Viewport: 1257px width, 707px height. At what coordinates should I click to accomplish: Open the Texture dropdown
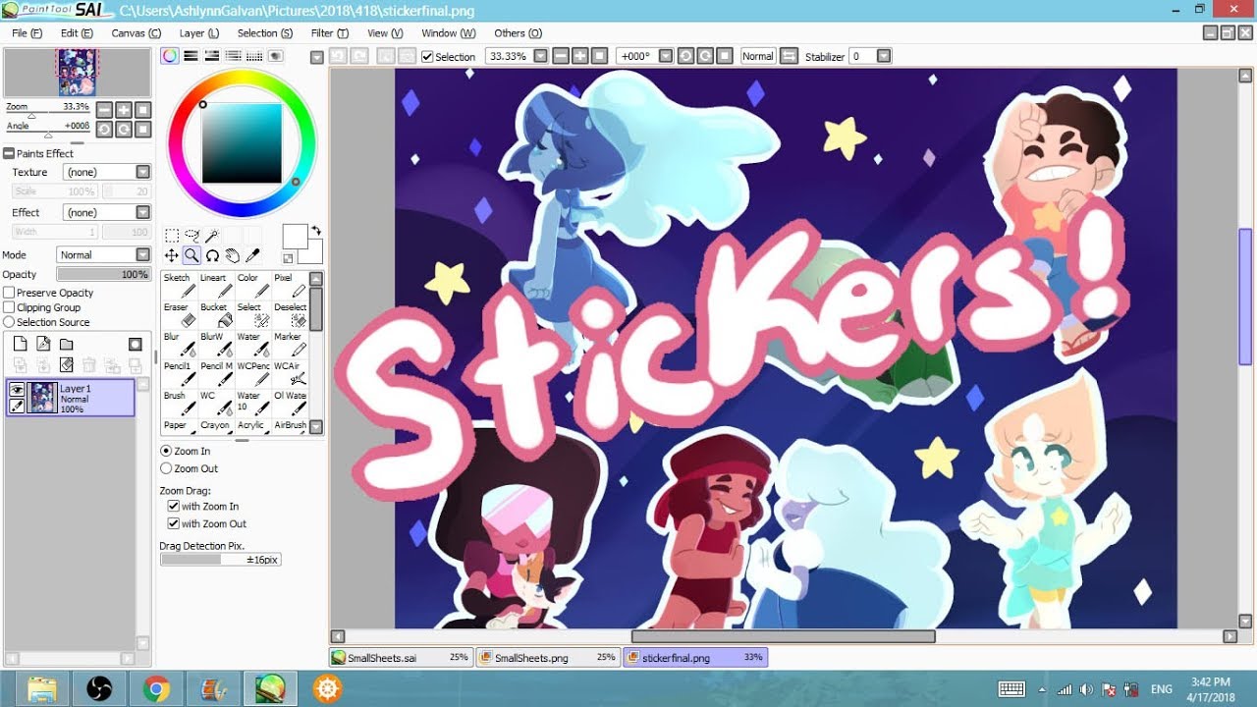[x=106, y=172]
